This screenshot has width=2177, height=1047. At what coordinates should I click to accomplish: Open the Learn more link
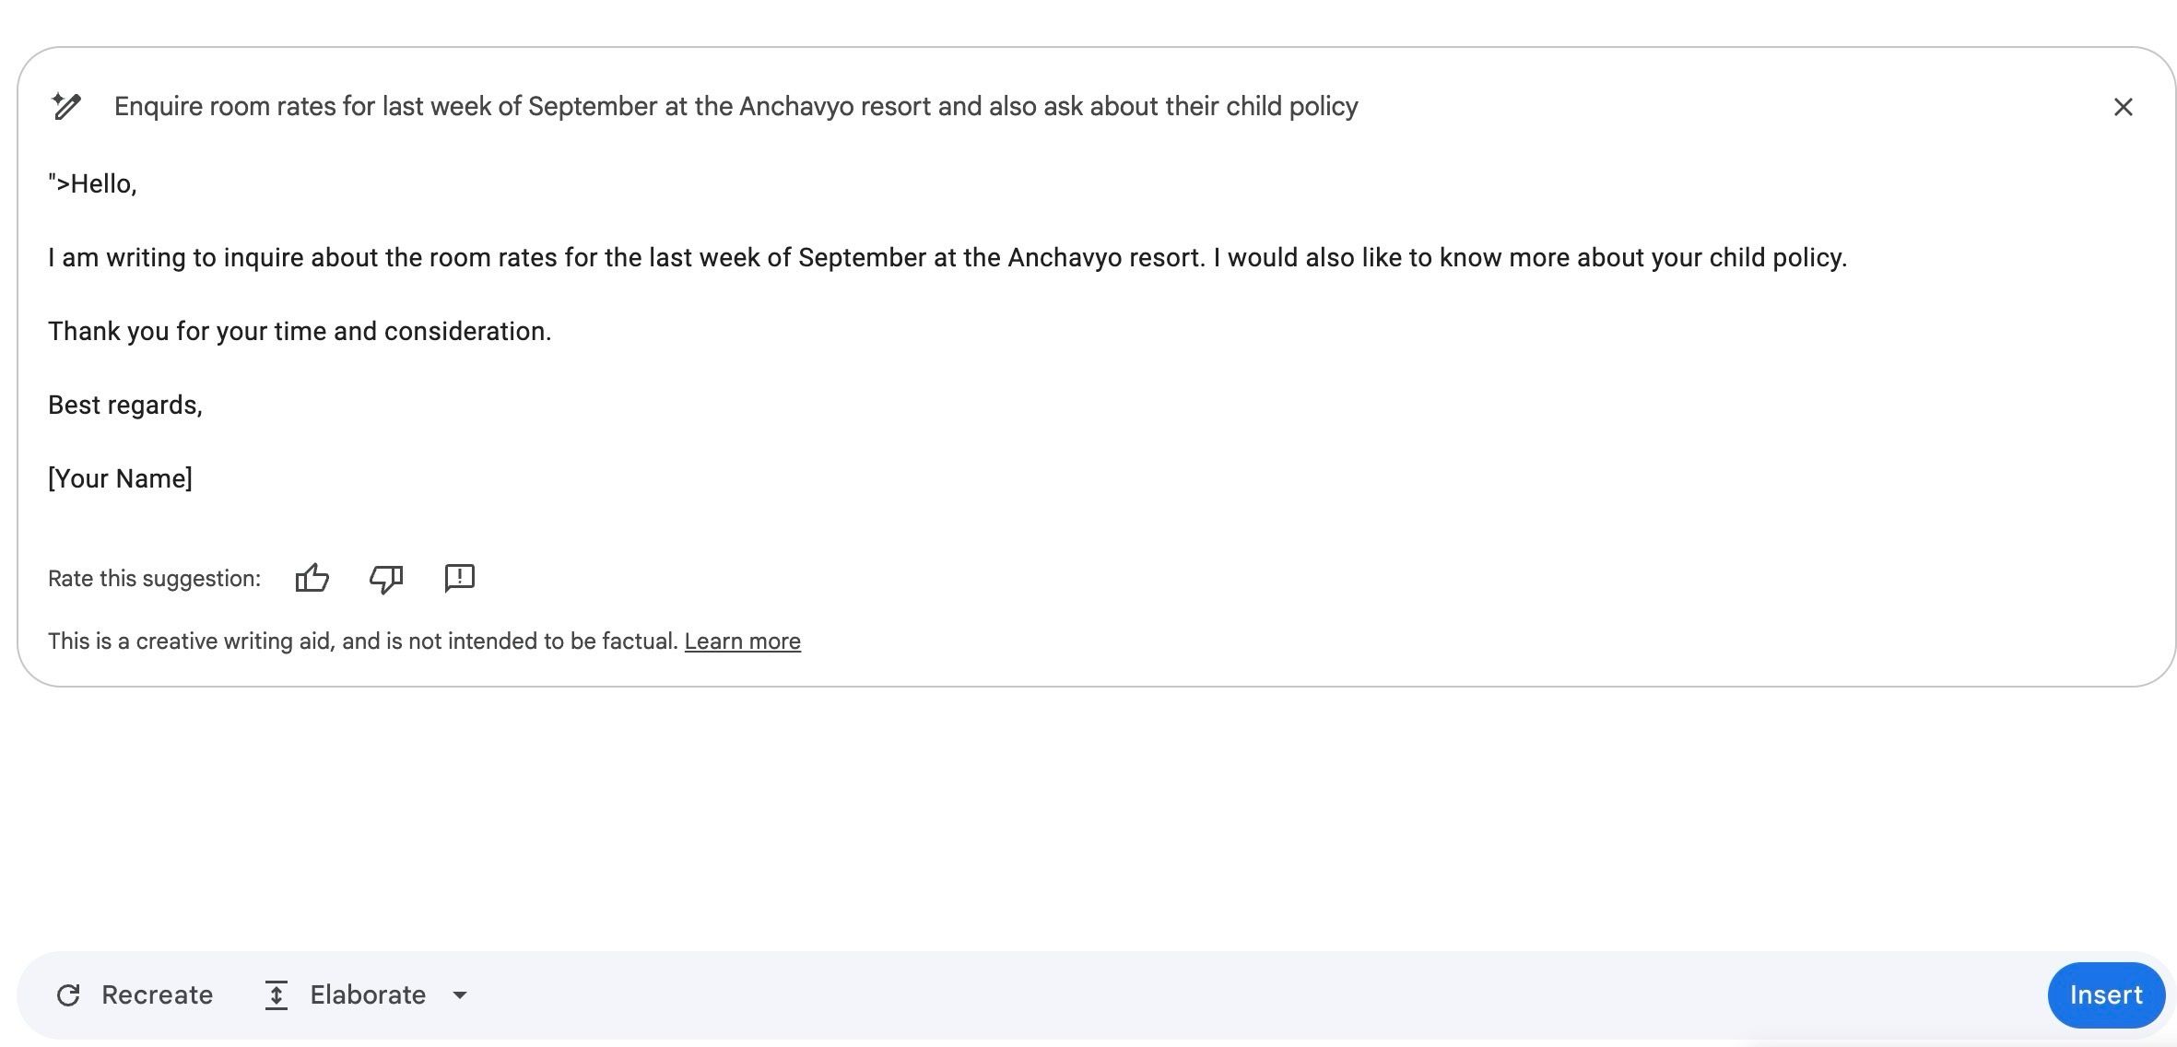(742, 641)
